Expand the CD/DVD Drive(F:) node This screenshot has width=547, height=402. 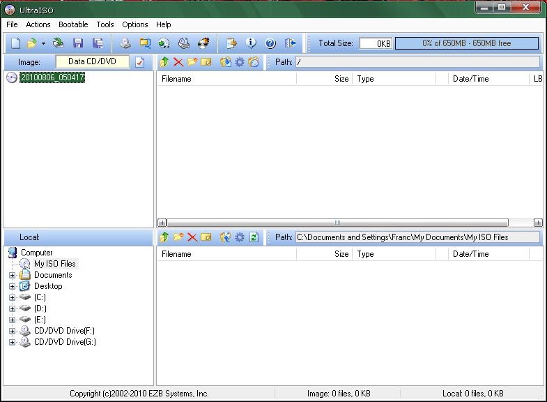13,331
